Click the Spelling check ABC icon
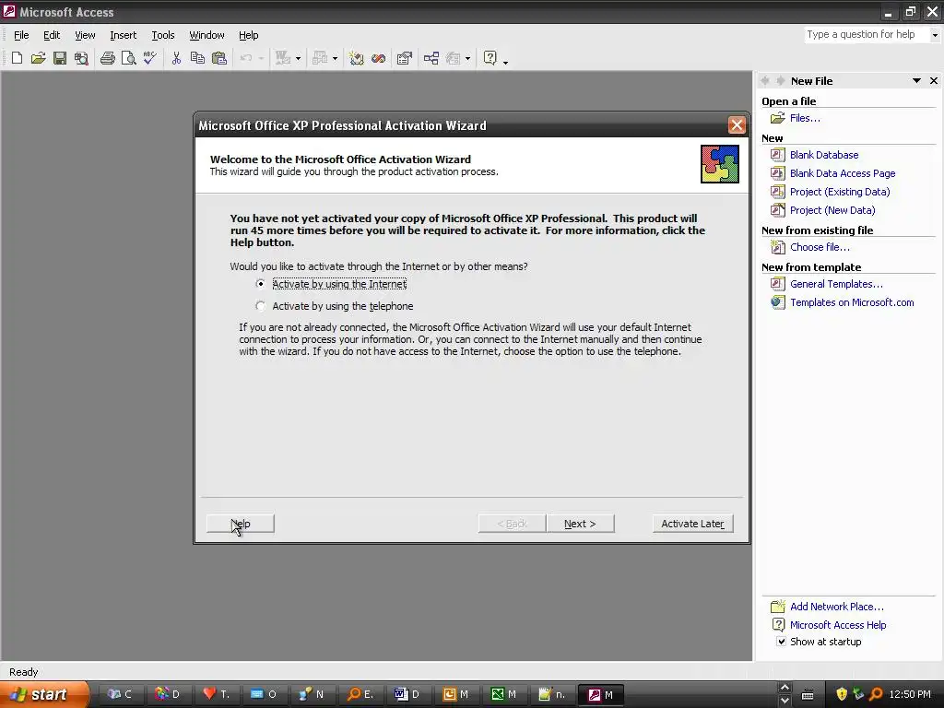944x708 pixels. 150,58
